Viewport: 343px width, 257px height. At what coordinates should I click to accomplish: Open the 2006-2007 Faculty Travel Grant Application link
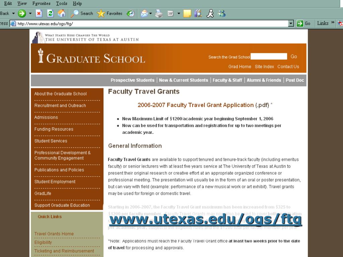pyautogui.click(x=196, y=105)
